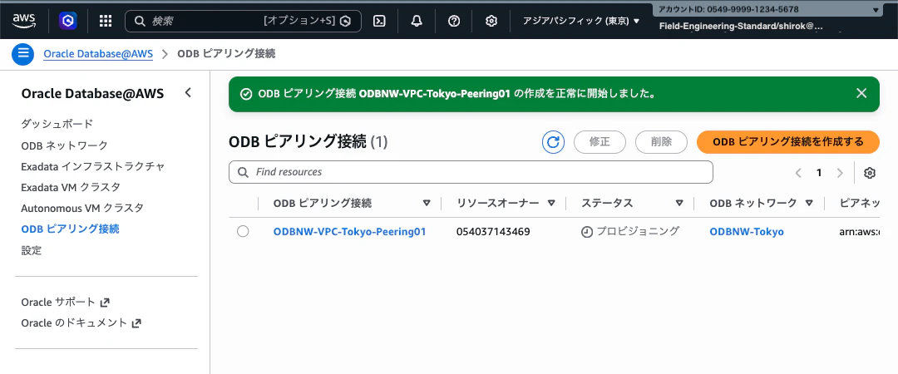Open Exadata VM クラスタ in the sidebar

pyautogui.click(x=71, y=187)
